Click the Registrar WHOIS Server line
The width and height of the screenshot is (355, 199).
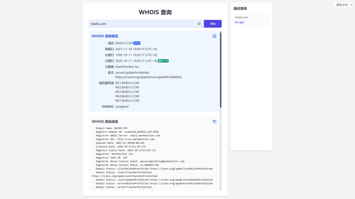pos(128,135)
